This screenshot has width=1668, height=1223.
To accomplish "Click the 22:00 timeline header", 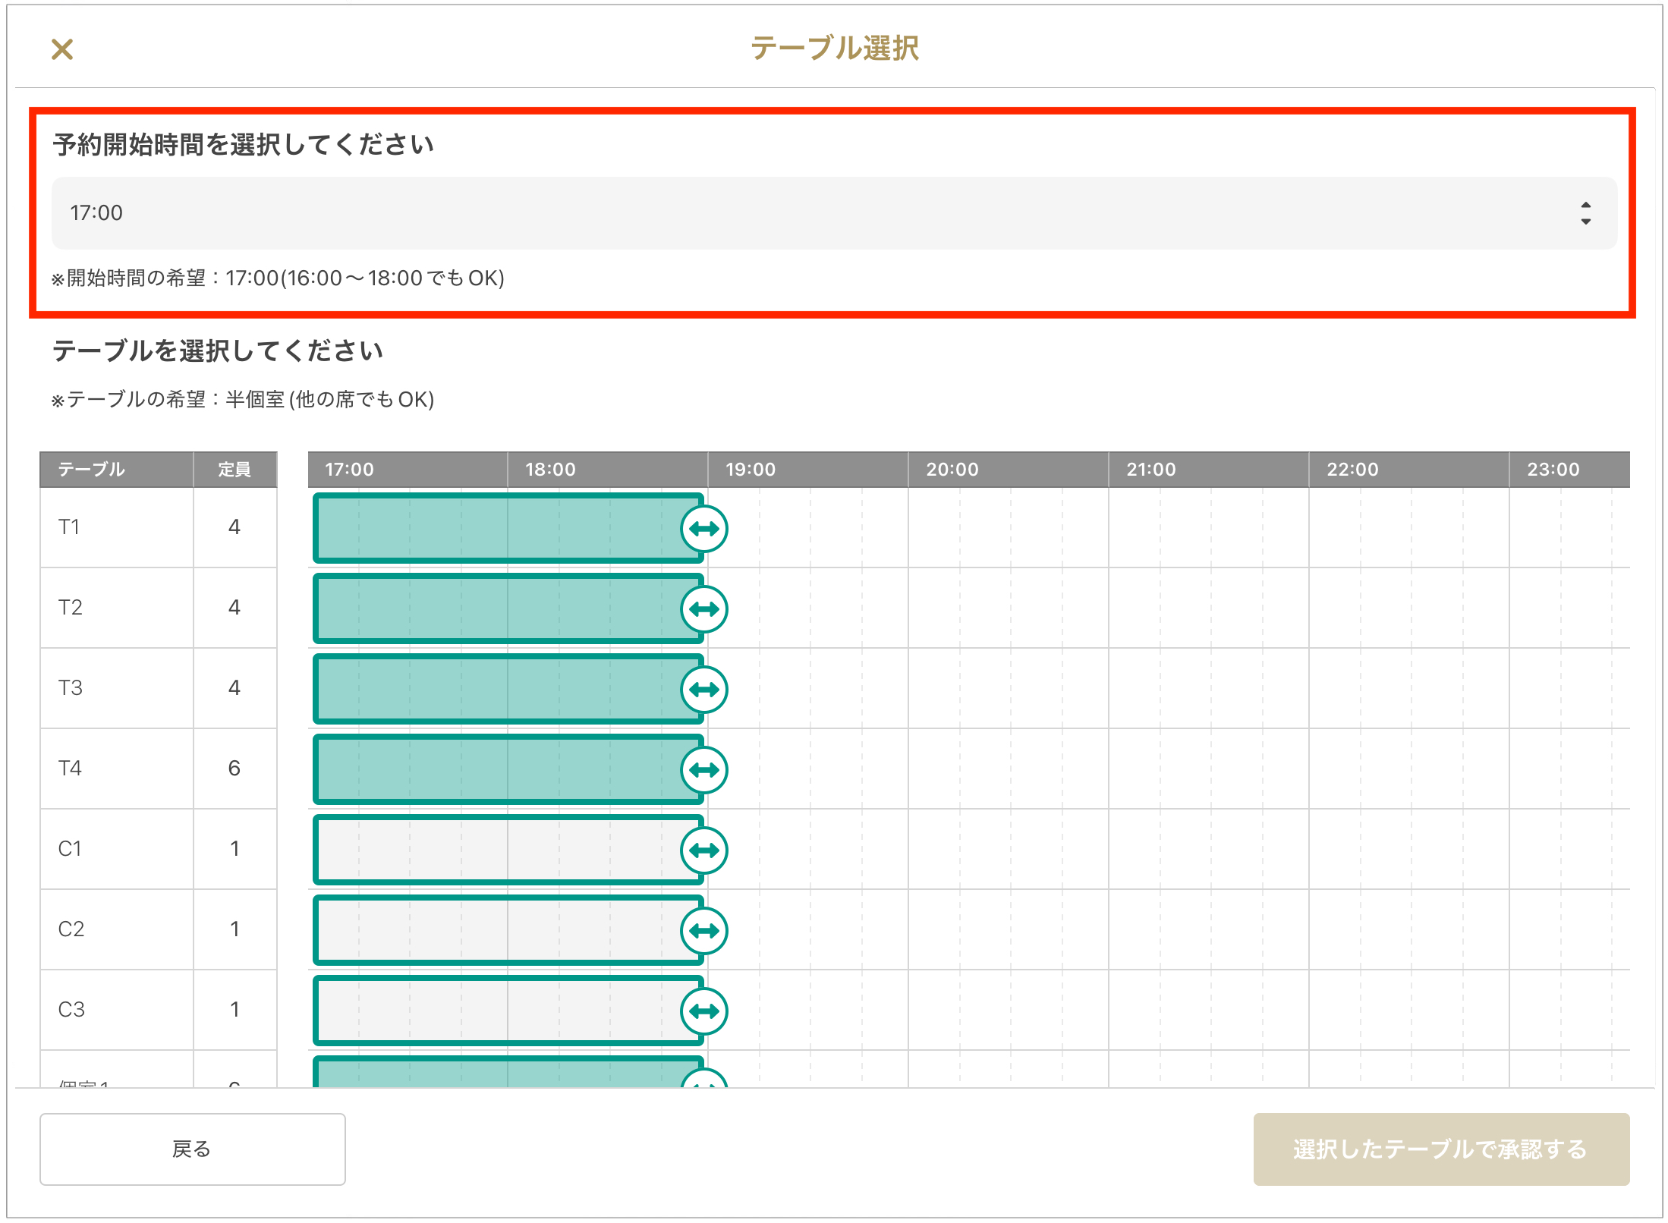I will click(1352, 470).
